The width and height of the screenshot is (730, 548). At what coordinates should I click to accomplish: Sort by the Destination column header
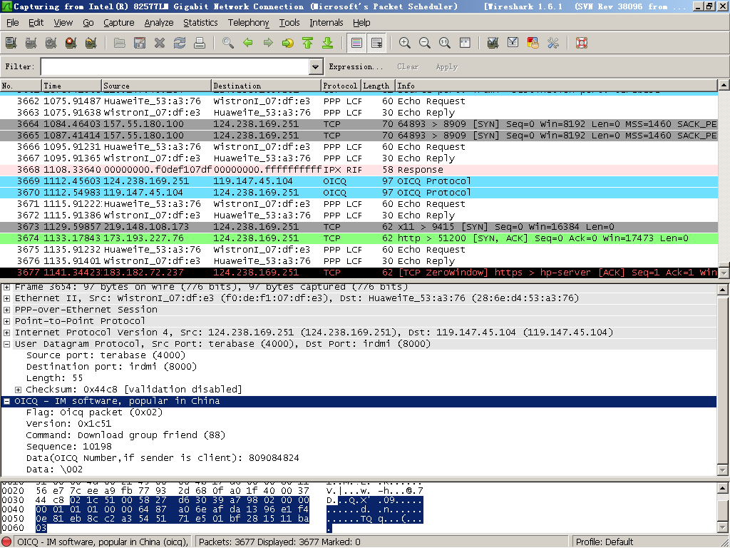tap(267, 86)
